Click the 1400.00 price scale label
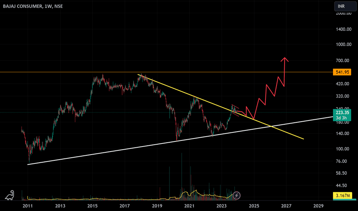Viewport: 358px width, 211px height. pyautogui.click(x=344, y=29)
